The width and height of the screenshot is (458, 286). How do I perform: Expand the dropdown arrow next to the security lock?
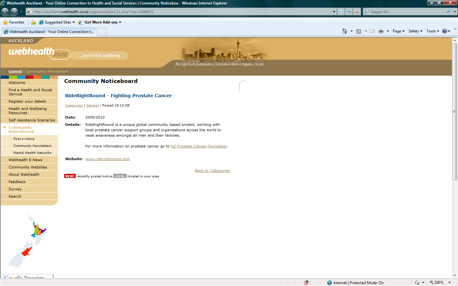pos(423,283)
